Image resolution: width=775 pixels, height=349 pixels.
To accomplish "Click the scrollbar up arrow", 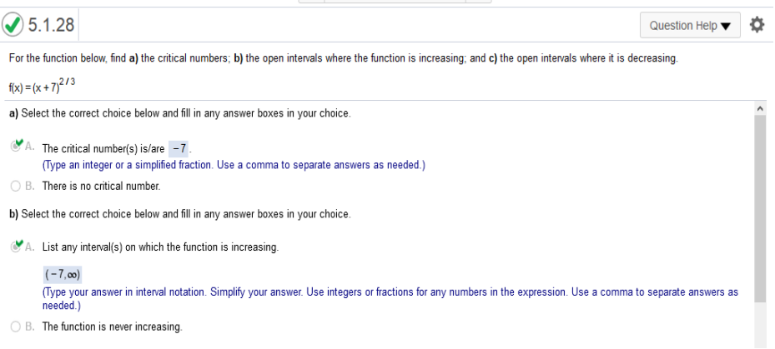I will coord(760,108).
